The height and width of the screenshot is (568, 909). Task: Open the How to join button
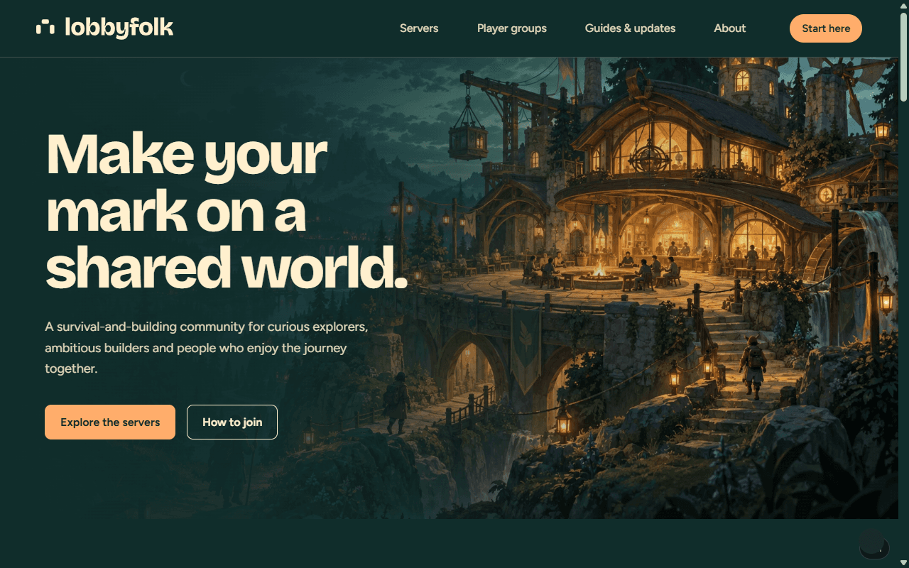point(232,422)
